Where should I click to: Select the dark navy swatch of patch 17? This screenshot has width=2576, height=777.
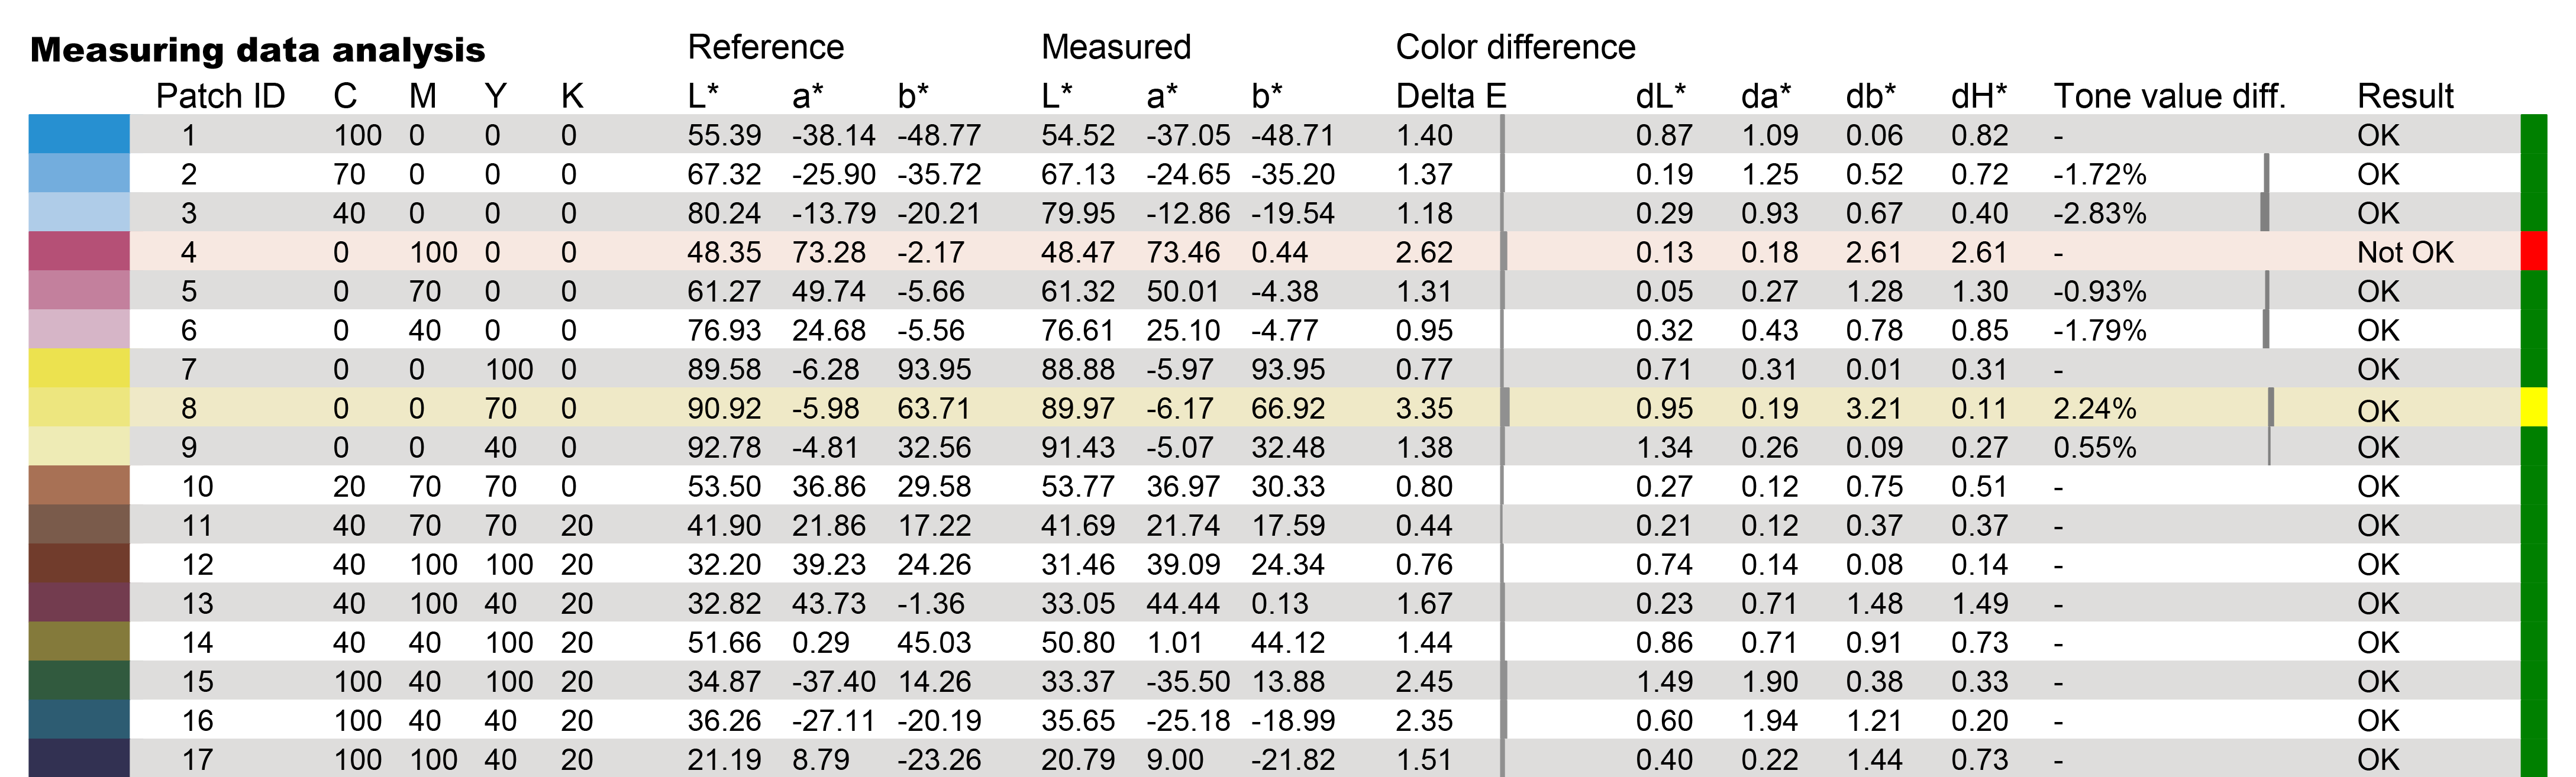point(79,758)
